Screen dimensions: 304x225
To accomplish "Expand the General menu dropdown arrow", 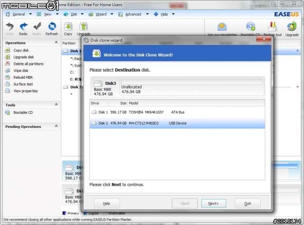I will [x=30, y=14].
